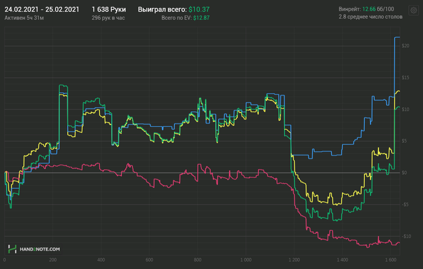Image resolution: width=423 pixels, height=269 pixels.
Task: Click the 'Выиграл всего' label
Action: point(163,10)
